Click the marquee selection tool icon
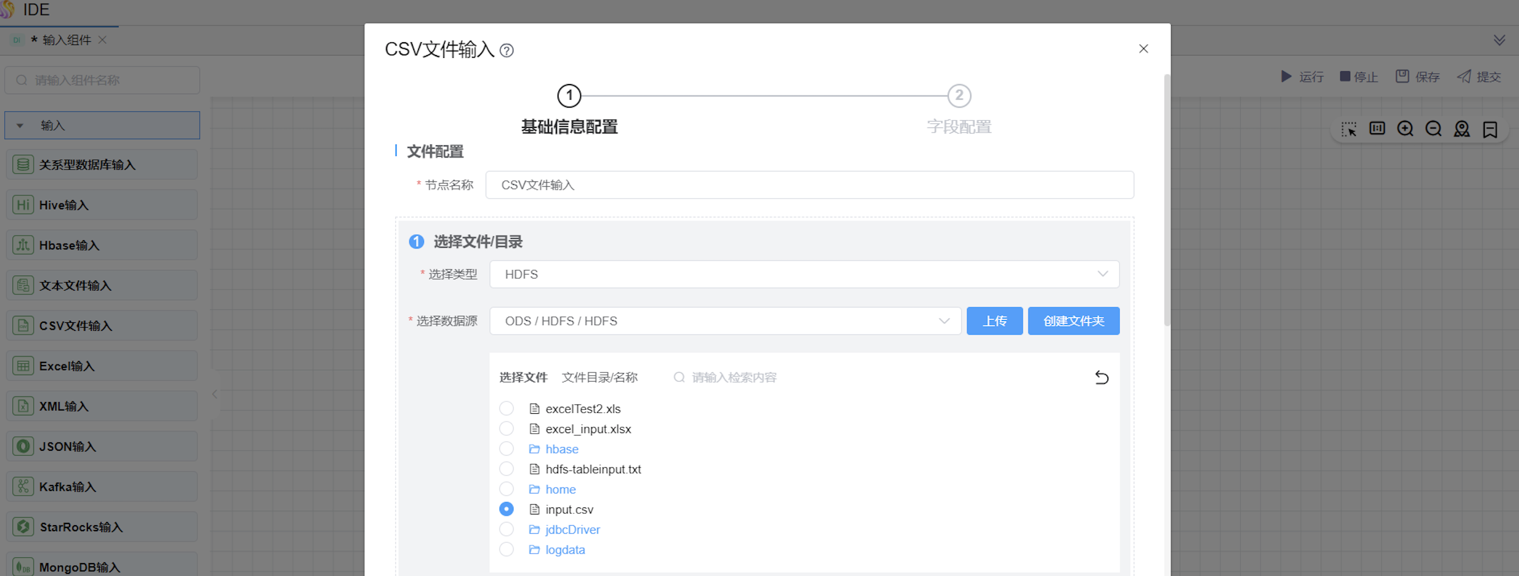 pyautogui.click(x=1349, y=129)
